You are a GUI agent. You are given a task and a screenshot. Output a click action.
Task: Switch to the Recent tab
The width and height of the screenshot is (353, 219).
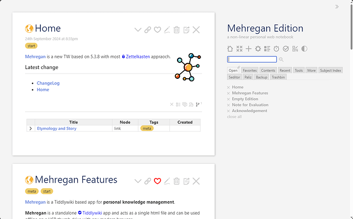pos(285,71)
